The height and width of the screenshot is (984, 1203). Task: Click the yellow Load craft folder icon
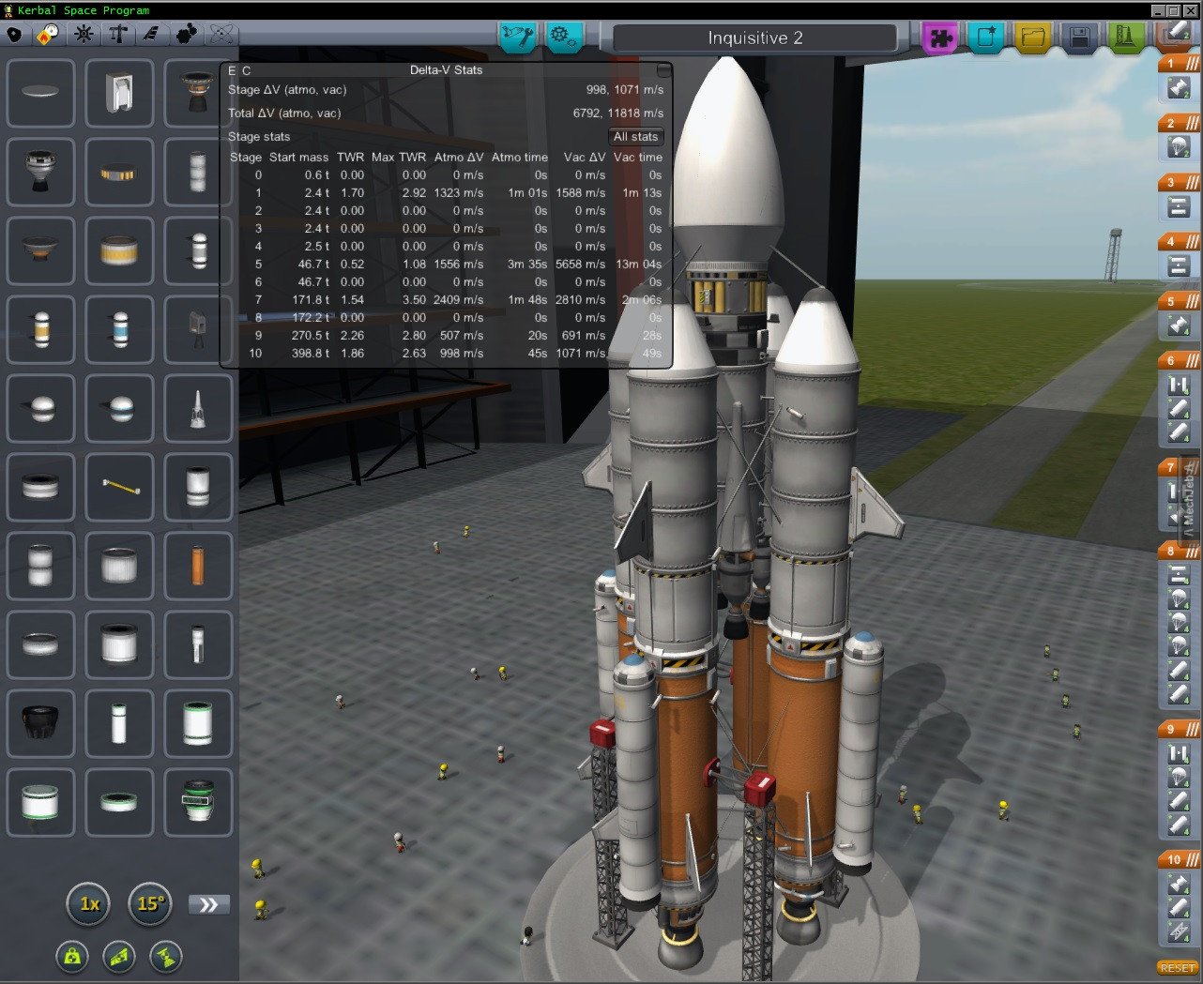pyautogui.click(x=1032, y=38)
